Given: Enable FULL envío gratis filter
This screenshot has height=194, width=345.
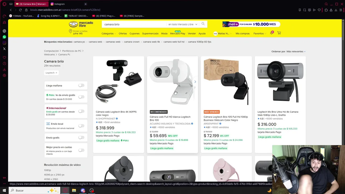Looking at the screenshot, I should click(x=81, y=97).
